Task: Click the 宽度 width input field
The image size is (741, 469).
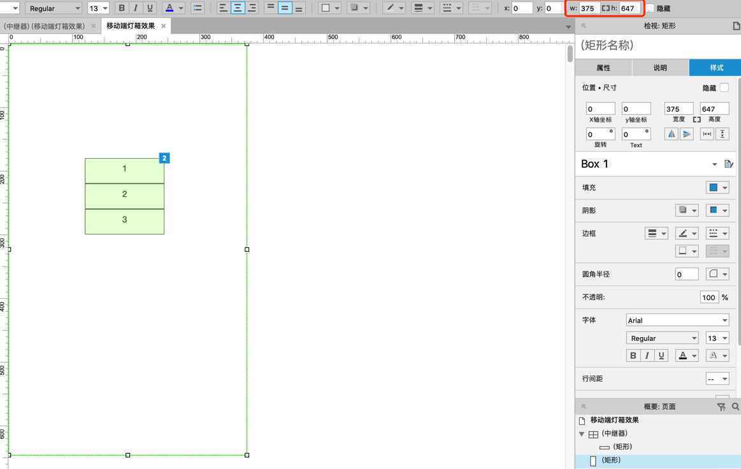Action: click(x=679, y=109)
